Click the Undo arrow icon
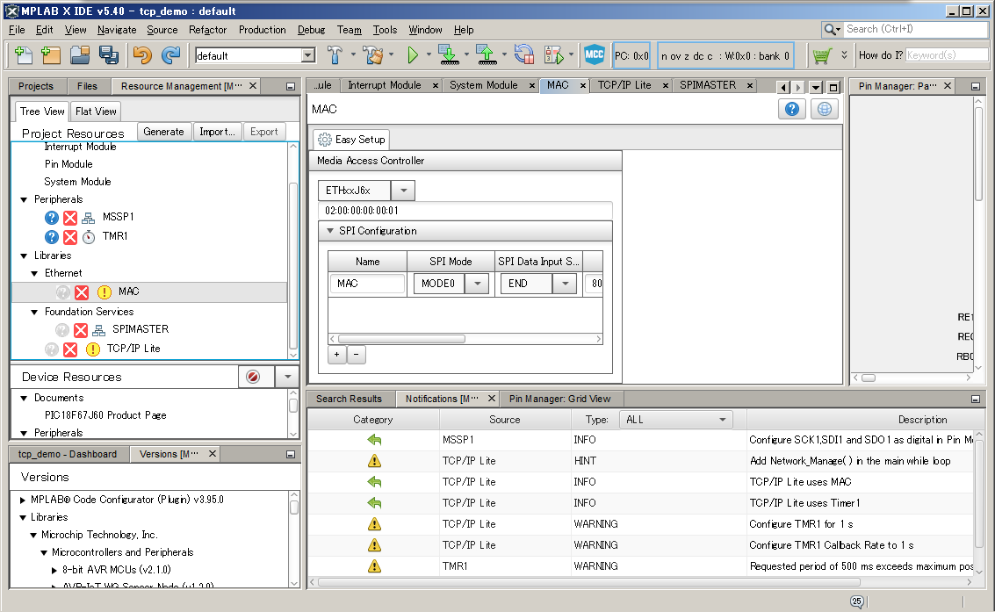 click(x=142, y=56)
